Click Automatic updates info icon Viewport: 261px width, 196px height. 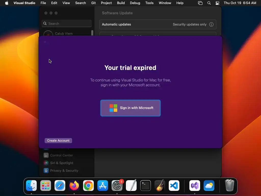211,24
